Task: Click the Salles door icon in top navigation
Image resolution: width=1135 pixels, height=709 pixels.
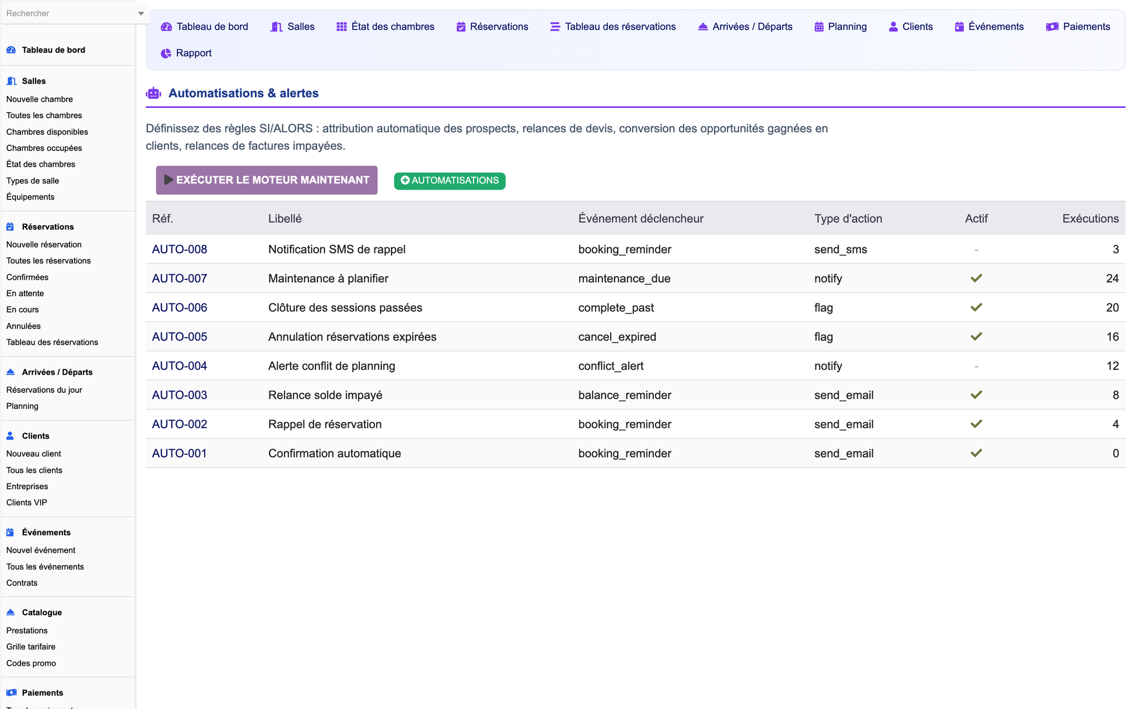Action: (276, 27)
